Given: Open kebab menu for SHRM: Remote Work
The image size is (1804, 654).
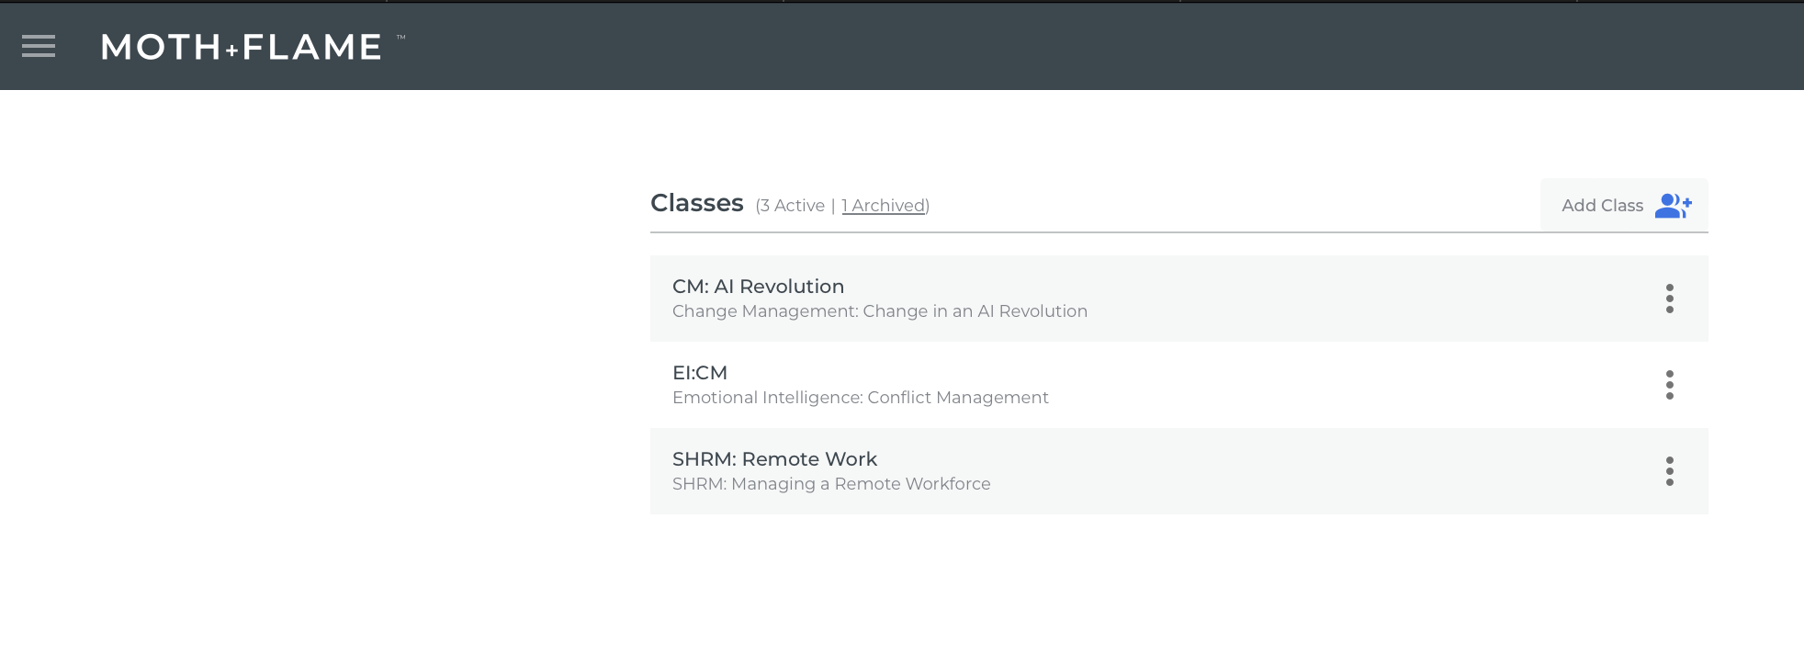Looking at the screenshot, I should 1669,471.
